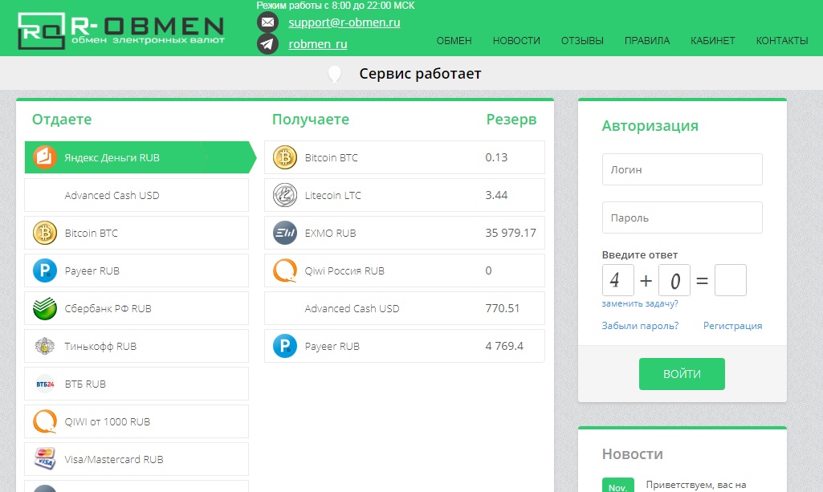Click Payeer icon in Получаете column
823x492 pixels.
[285, 346]
